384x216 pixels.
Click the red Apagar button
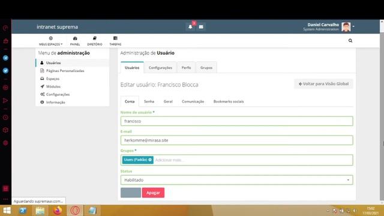pos(153,193)
